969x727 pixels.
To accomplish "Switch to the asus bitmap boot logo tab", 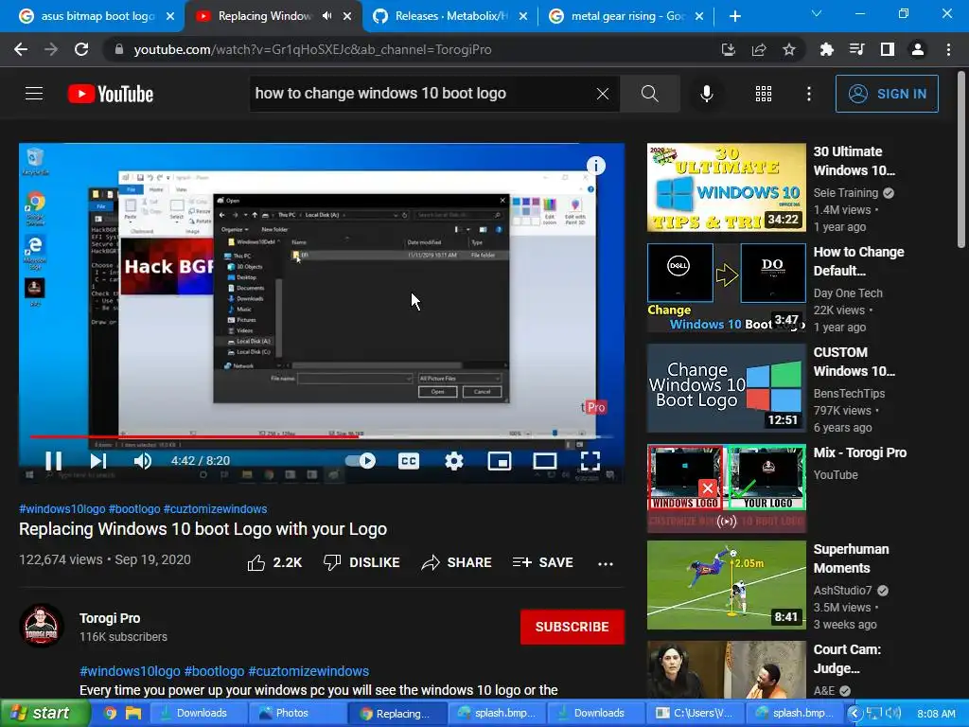I will point(97,16).
